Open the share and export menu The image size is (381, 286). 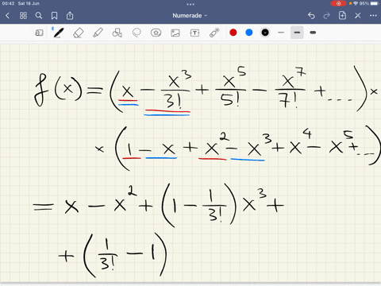pos(70,16)
